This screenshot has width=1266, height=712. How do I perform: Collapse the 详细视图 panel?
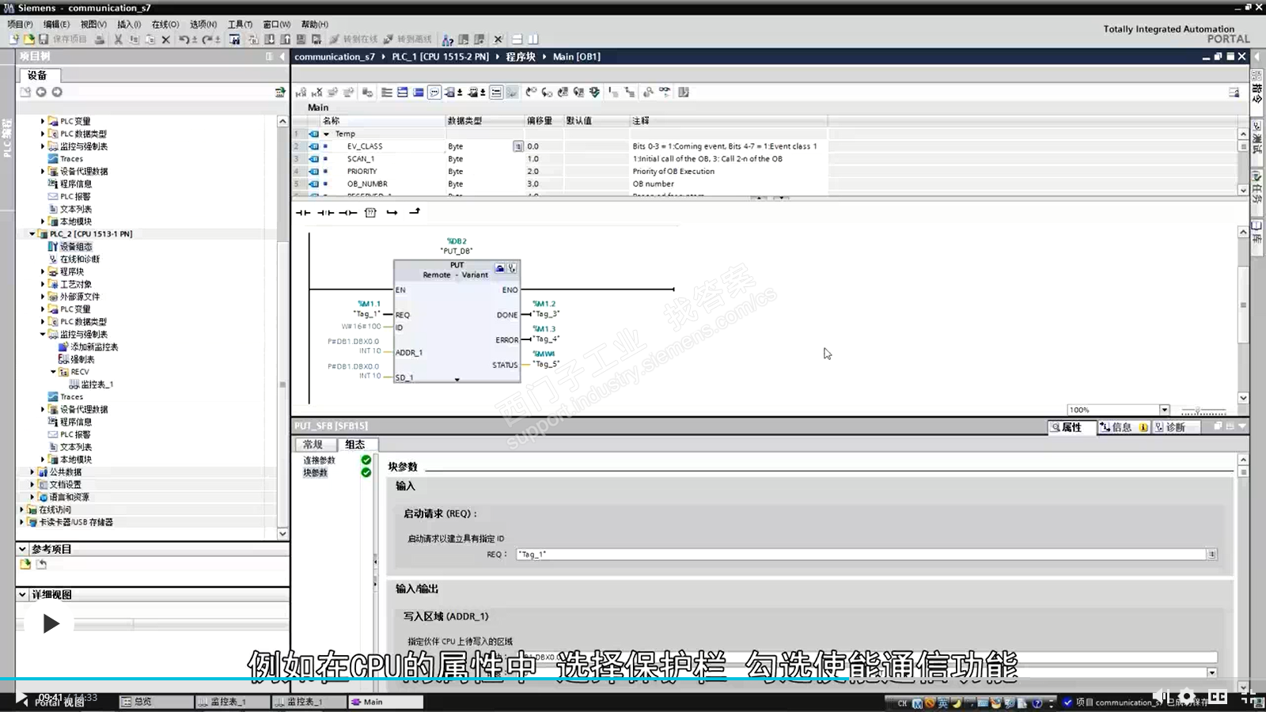[22, 594]
